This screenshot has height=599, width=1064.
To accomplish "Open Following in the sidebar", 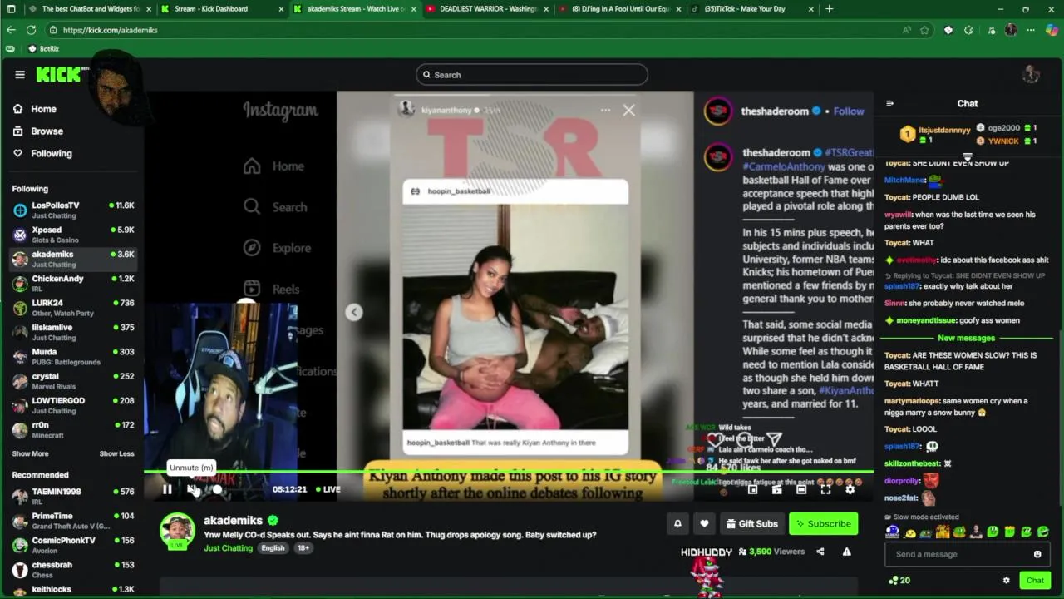I will pos(42,153).
